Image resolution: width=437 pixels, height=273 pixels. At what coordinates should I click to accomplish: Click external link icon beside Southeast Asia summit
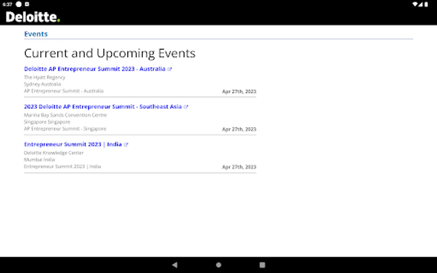point(186,107)
